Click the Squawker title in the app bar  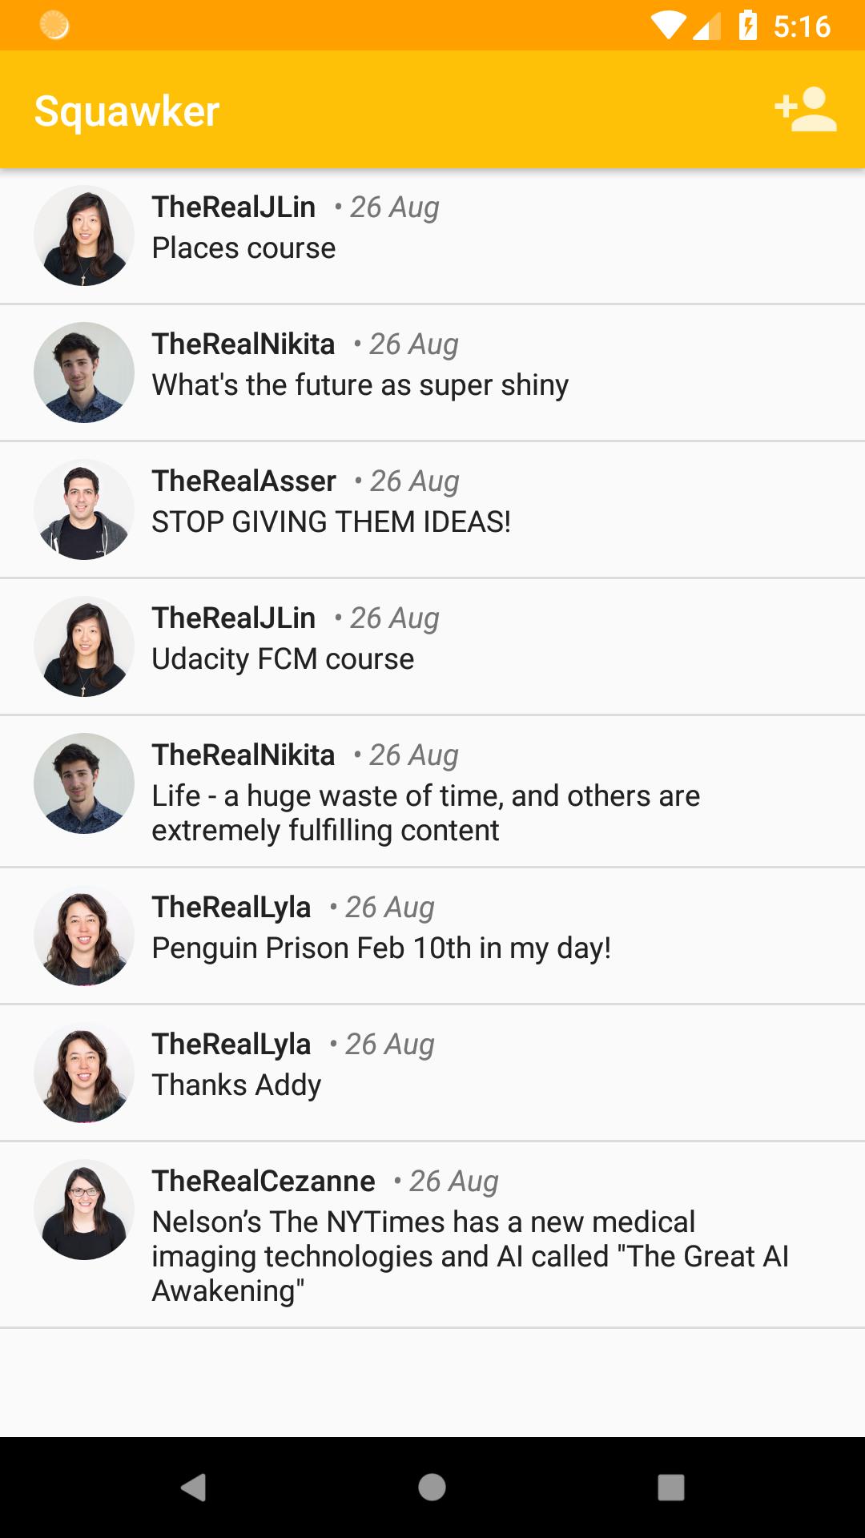[x=125, y=111]
